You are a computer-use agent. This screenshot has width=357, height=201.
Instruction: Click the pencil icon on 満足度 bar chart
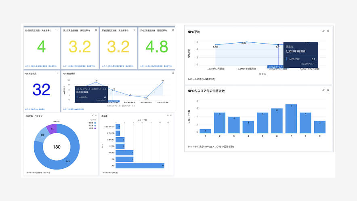click(x=168, y=116)
